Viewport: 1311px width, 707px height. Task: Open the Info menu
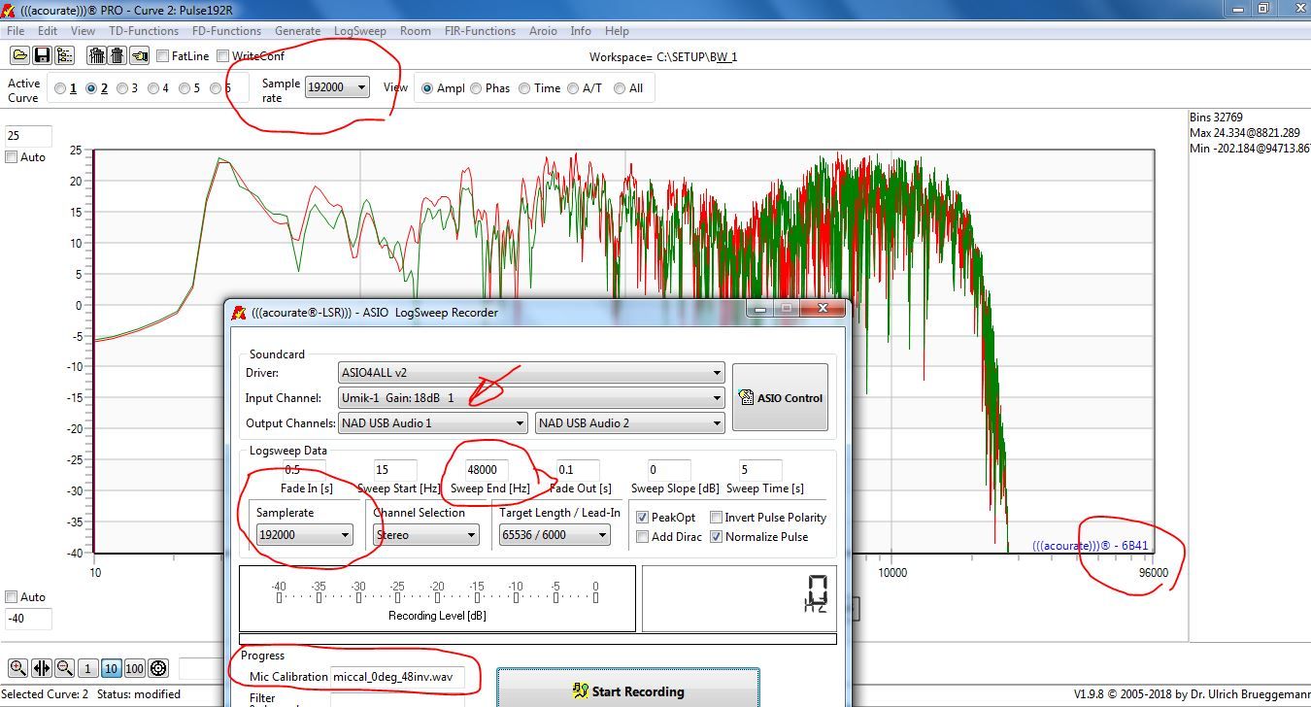(x=581, y=31)
